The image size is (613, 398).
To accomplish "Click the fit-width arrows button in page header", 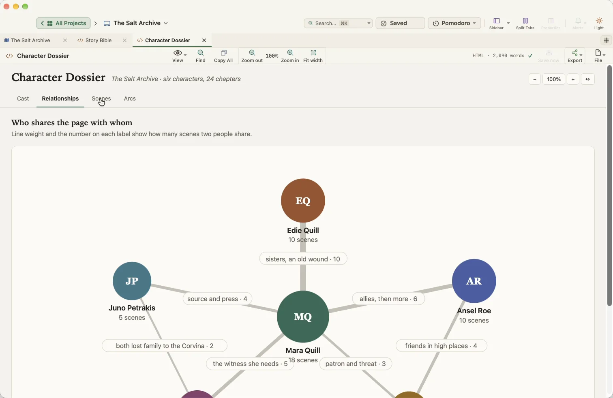I will (x=588, y=79).
